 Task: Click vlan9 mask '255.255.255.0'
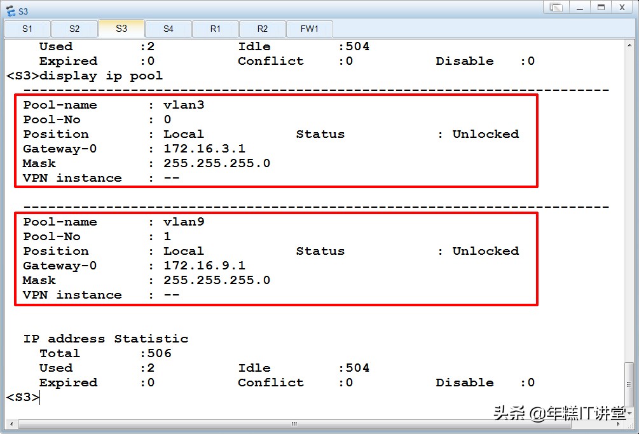(217, 280)
